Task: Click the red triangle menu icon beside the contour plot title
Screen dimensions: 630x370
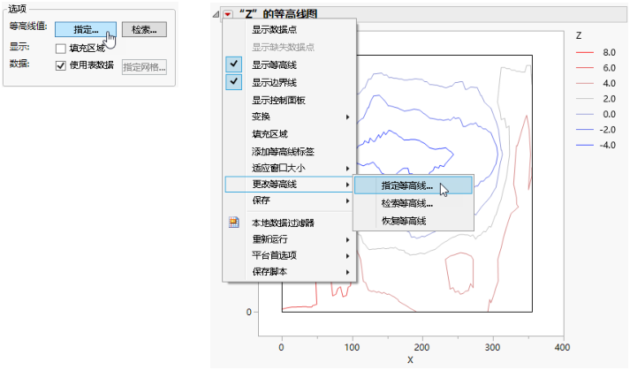Action: (228, 14)
